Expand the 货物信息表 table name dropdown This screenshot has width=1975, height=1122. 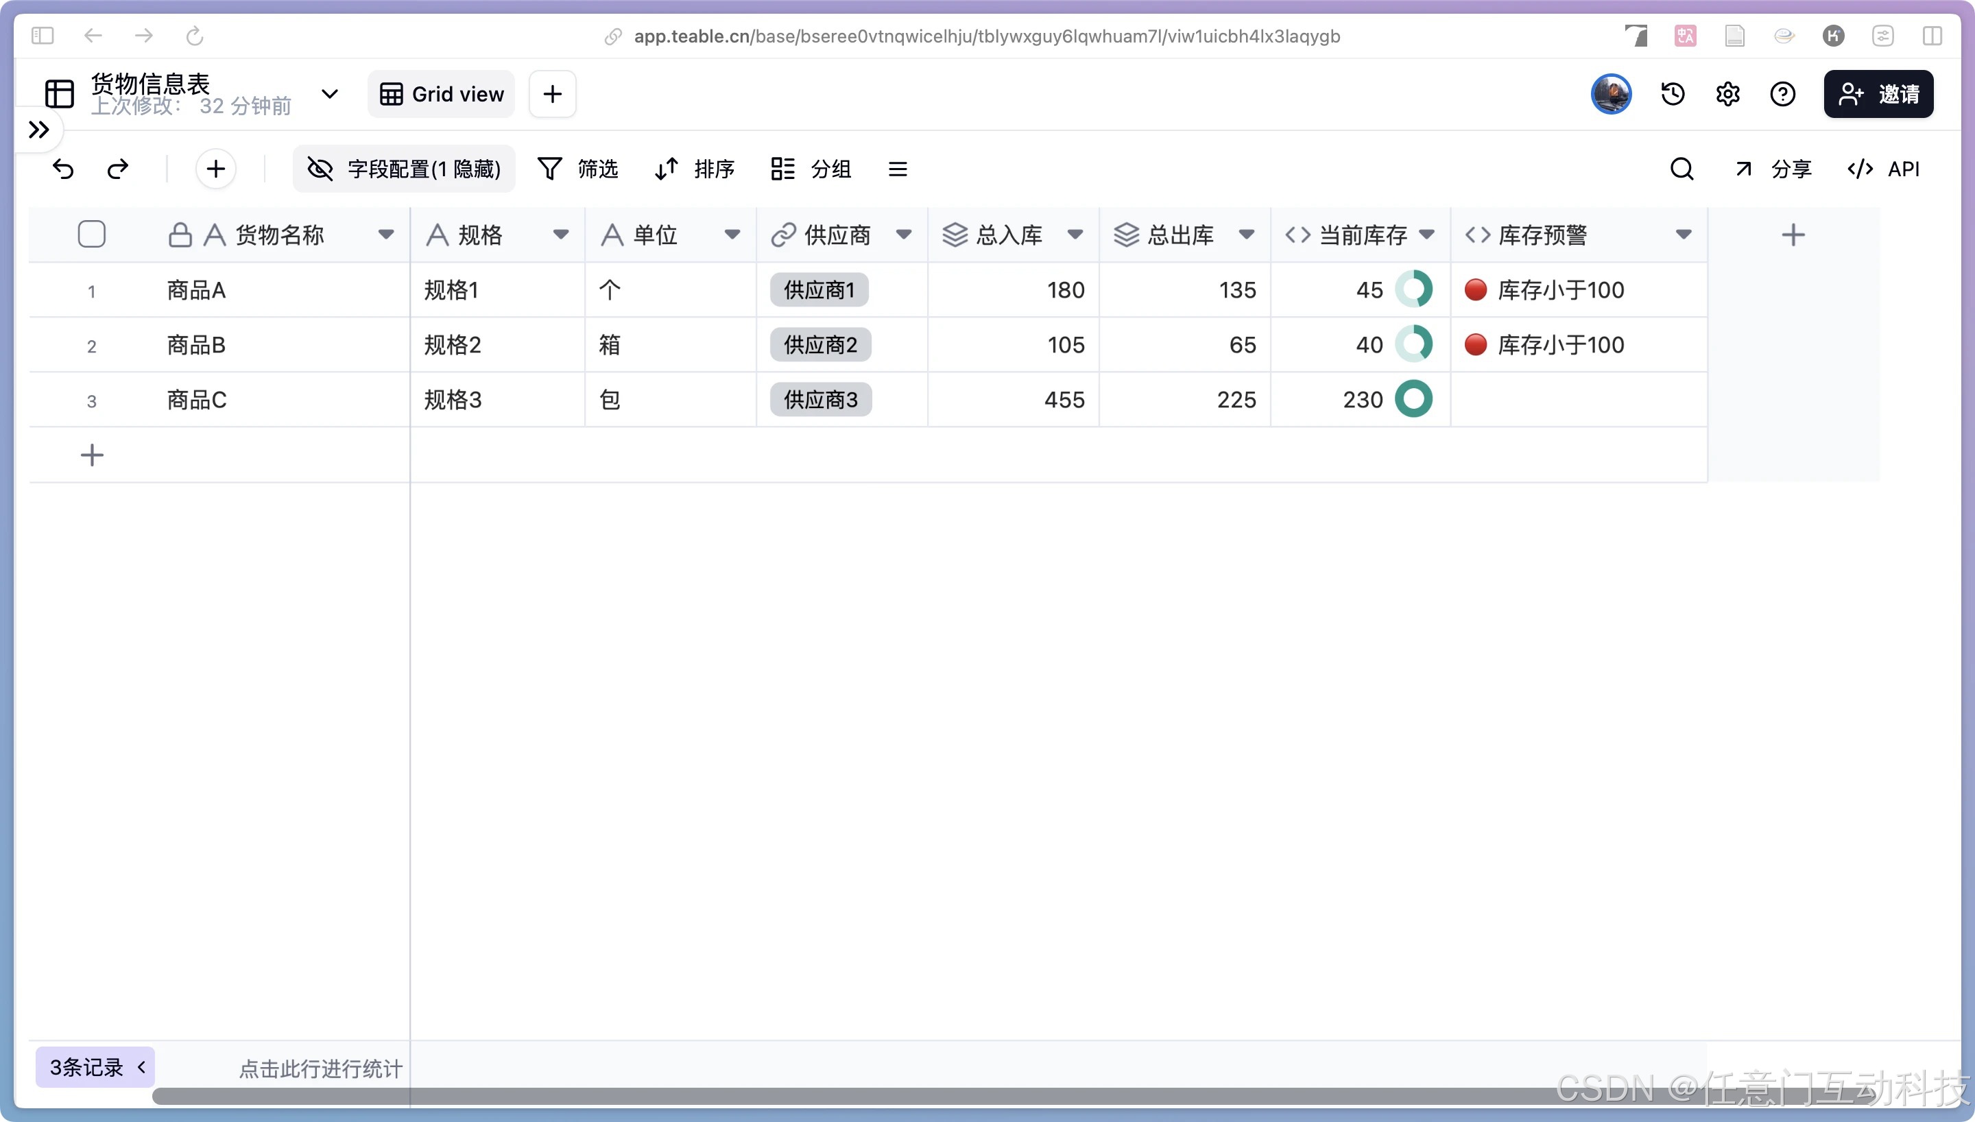pos(330,94)
